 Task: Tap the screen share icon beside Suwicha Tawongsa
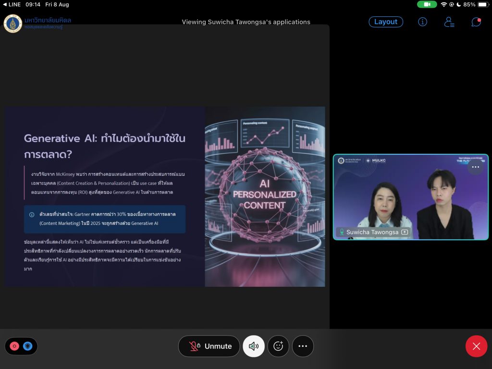[405, 232]
